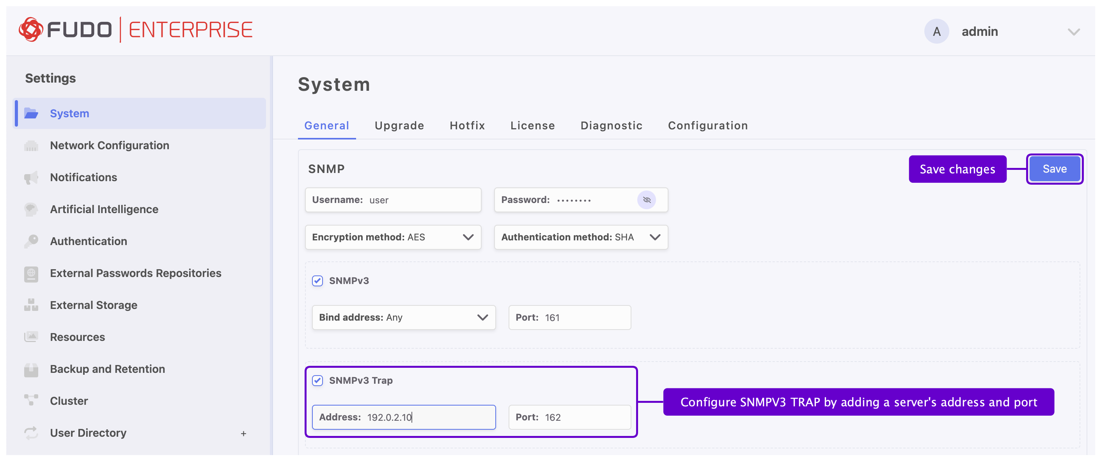Switch to the Upgrade tab
1101x464 pixels.
[399, 125]
